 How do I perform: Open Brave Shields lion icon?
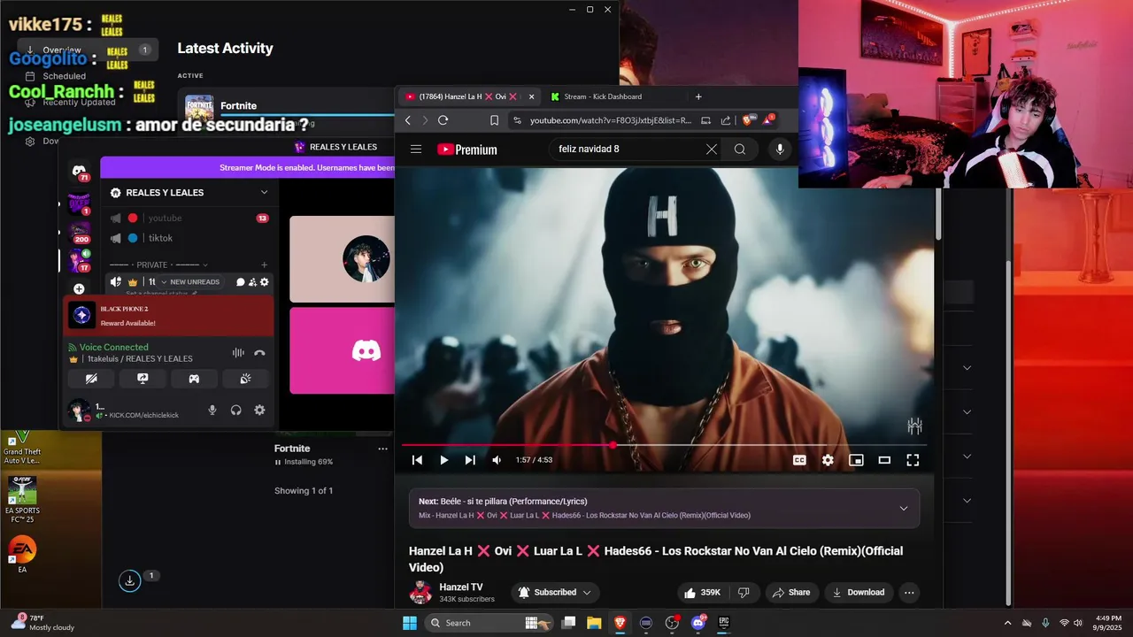749,120
